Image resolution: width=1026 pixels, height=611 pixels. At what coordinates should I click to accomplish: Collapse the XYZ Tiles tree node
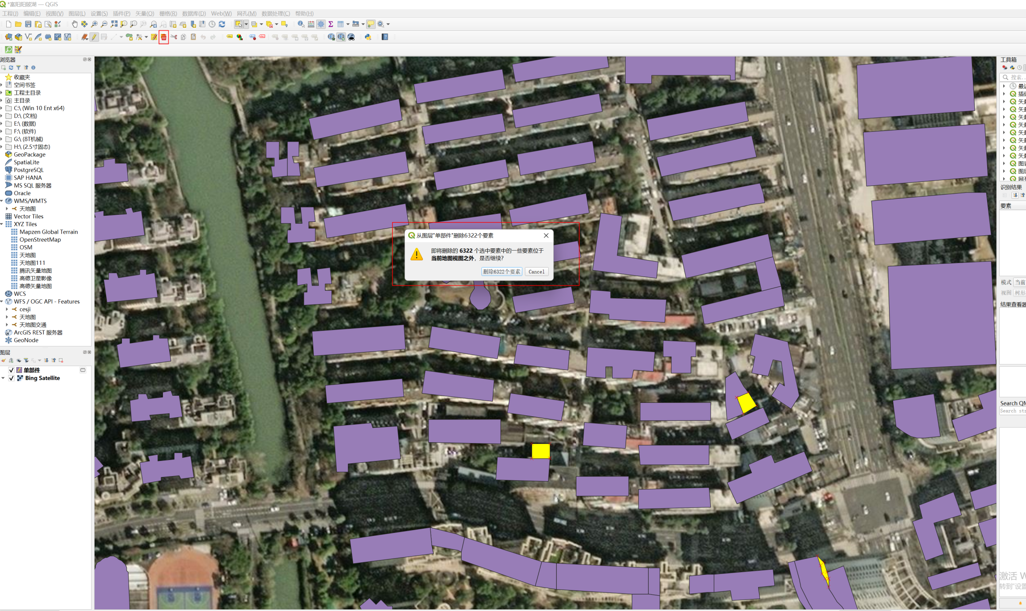pos(2,224)
